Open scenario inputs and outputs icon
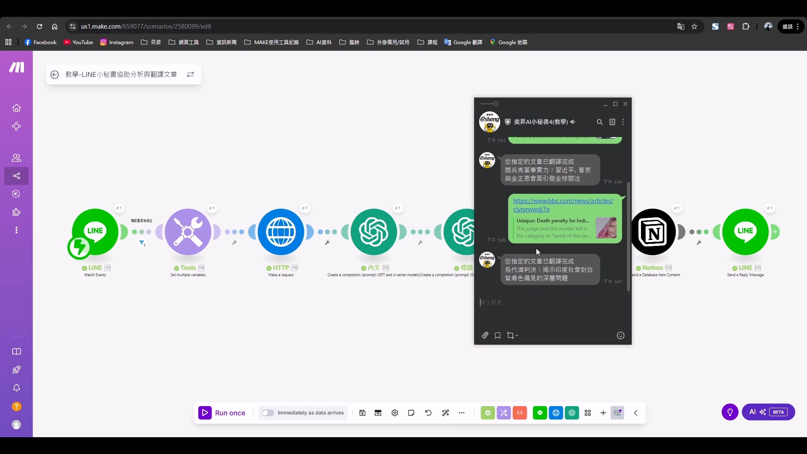 [378, 413]
